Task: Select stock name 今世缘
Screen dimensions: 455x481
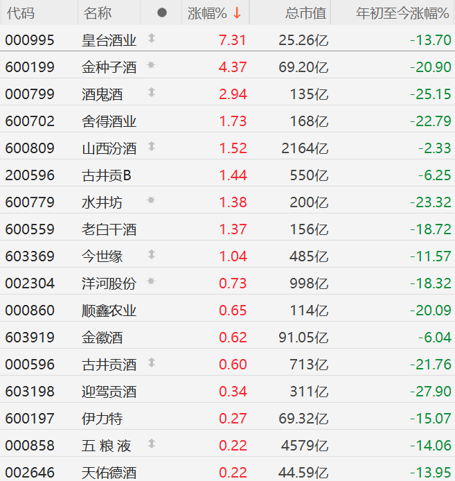Action: [x=102, y=256]
